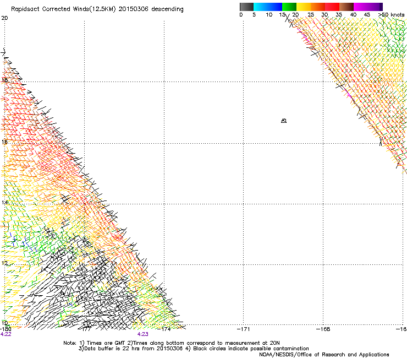Click the cyan-blue 5-15 knots color band

[268, 7]
